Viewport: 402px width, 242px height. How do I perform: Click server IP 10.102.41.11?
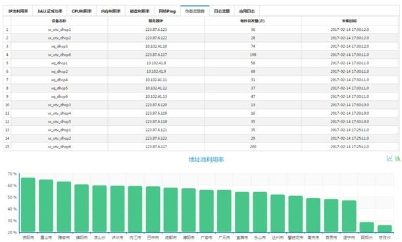[x=156, y=80]
